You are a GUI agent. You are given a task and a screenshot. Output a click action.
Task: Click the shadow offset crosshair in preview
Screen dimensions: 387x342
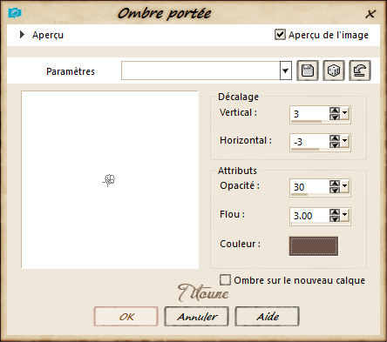pos(109,180)
